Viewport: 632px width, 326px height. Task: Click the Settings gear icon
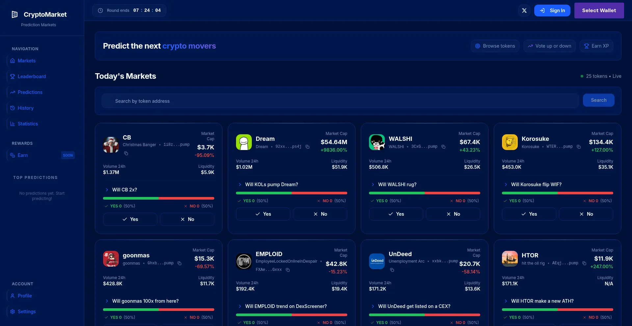[13, 312]
